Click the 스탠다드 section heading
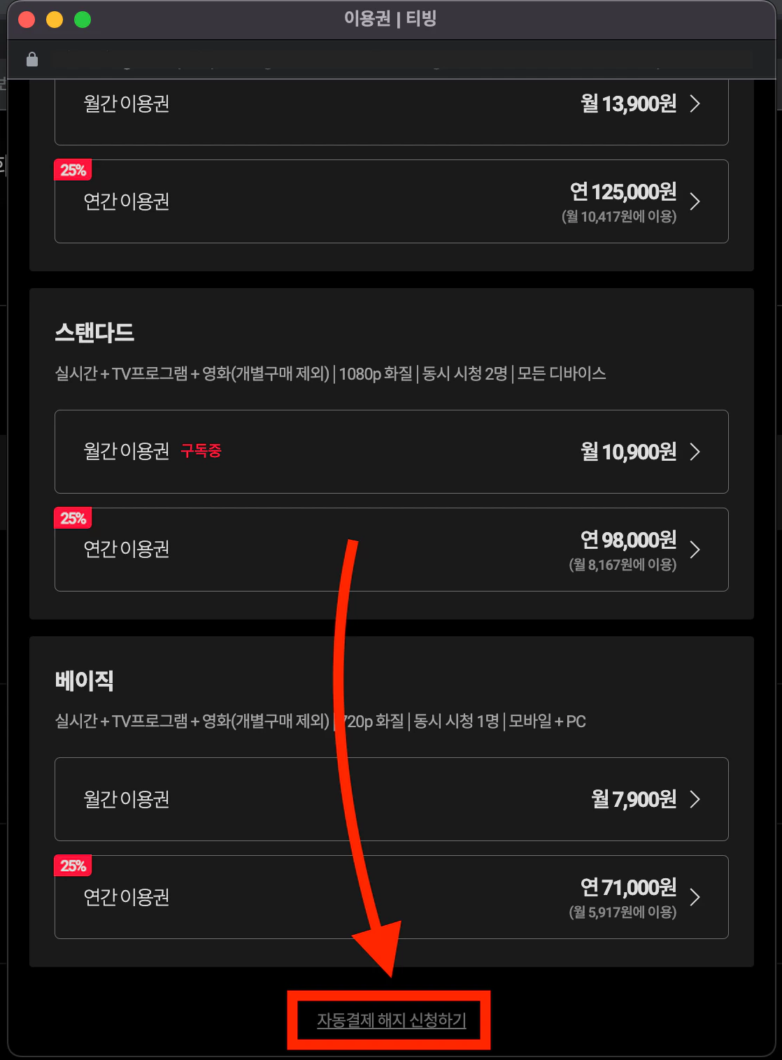 94,332
